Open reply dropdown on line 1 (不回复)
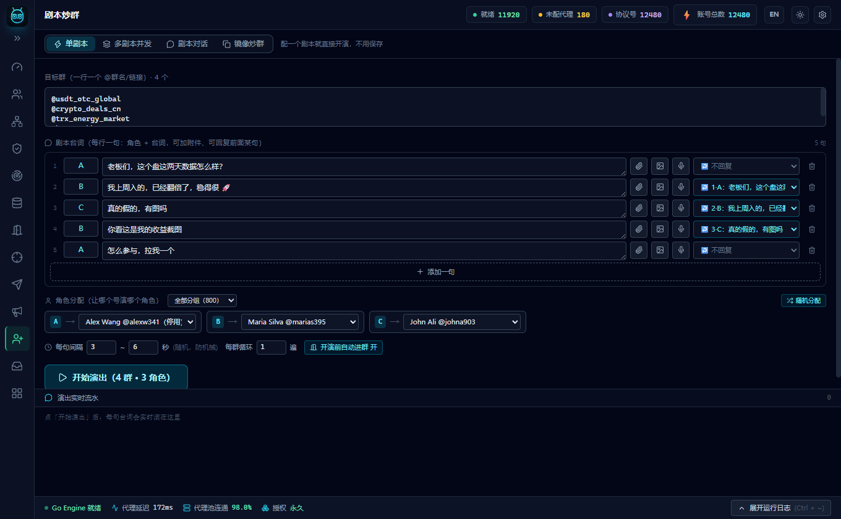The height and width of the screenshot is (519, 841). coord(746,166)
